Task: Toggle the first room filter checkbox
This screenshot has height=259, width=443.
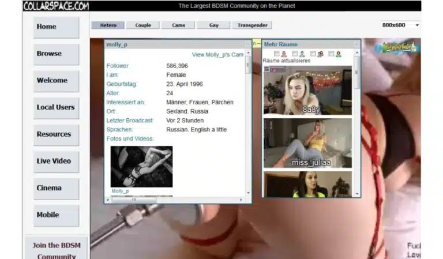Action: point(277,54)
